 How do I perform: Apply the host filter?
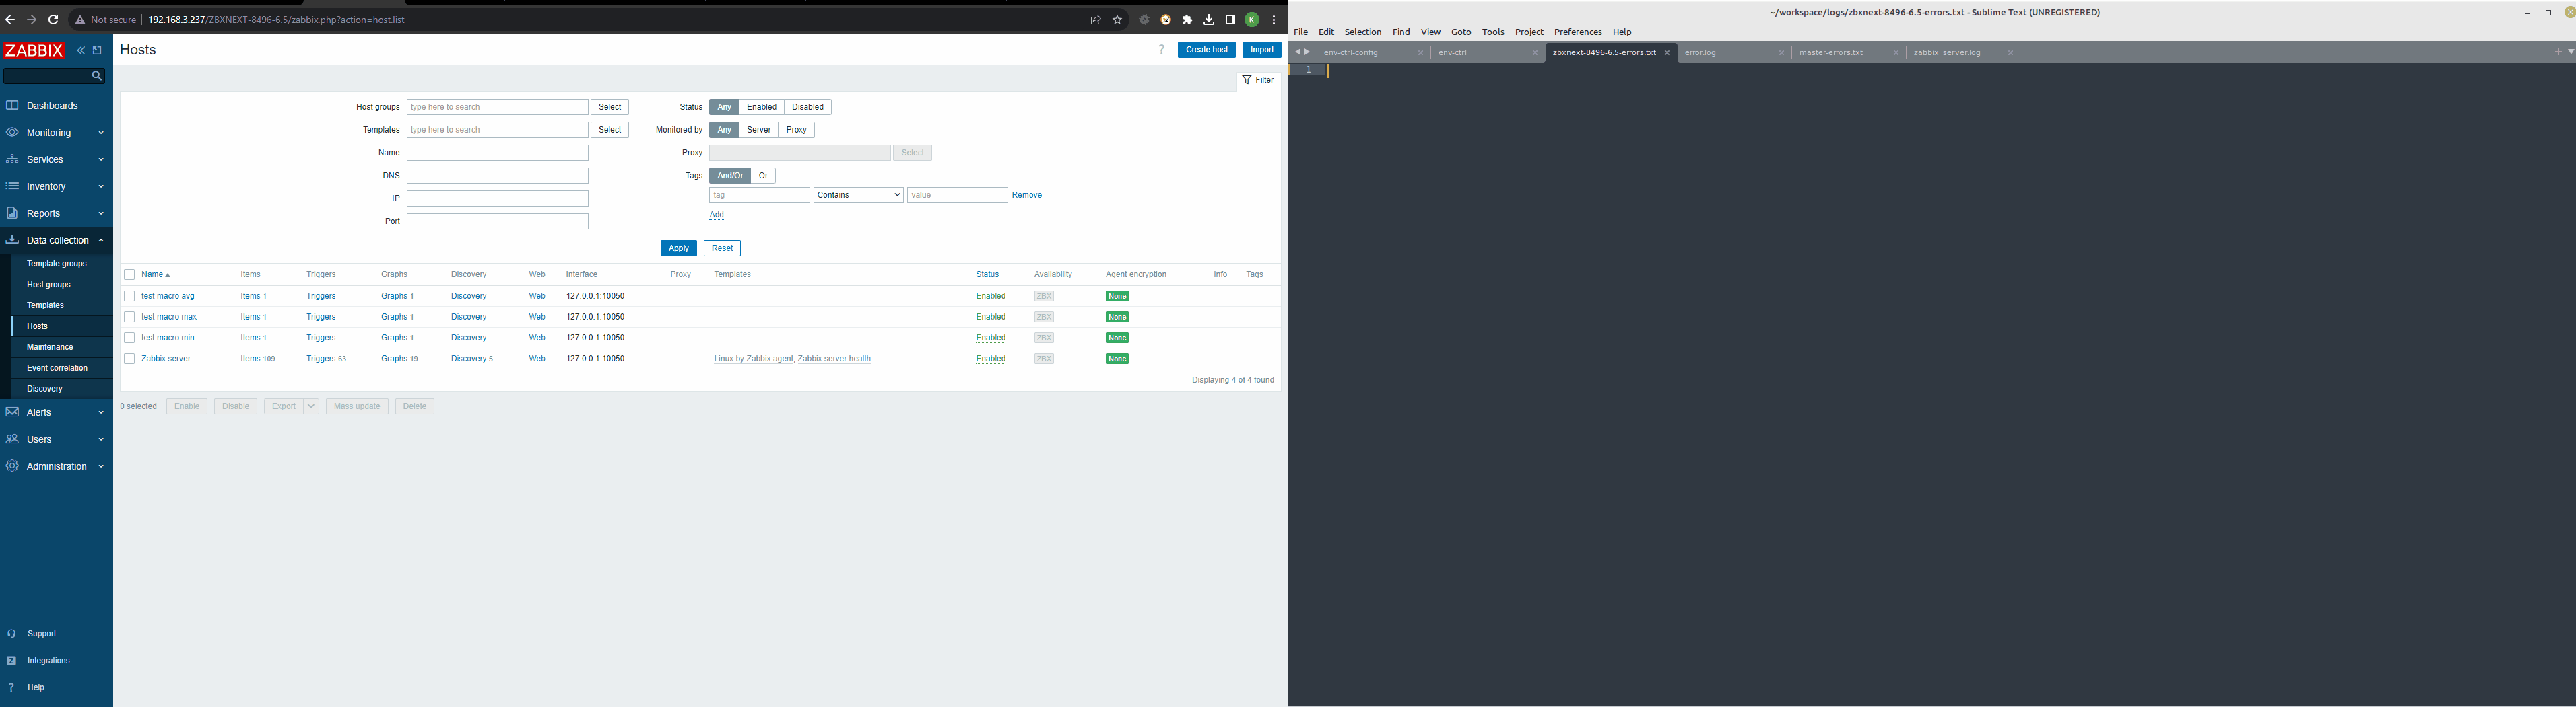click(678, 249)
